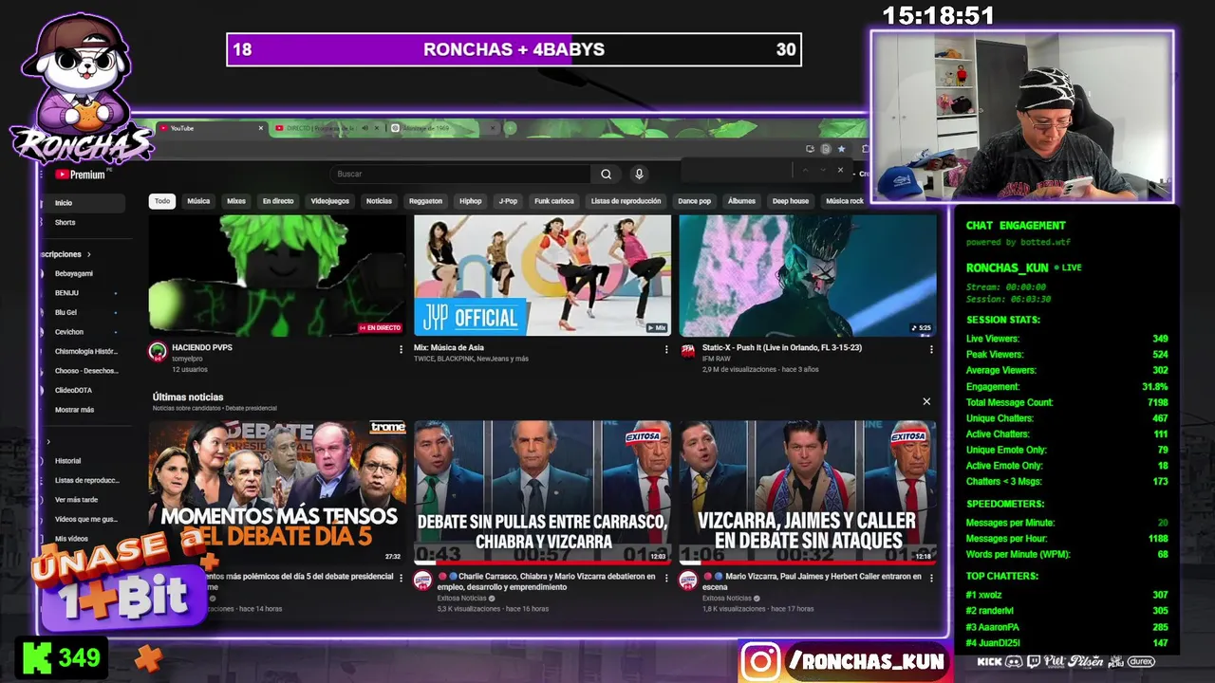1215x683 pixels.
Task: Open options menu for Static-X video
Action: click(931, 349)
